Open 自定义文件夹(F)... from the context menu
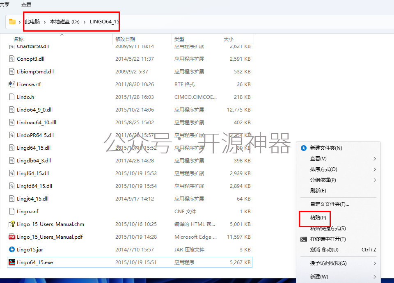This screenshot has width=394, height=283. (330, 204)
